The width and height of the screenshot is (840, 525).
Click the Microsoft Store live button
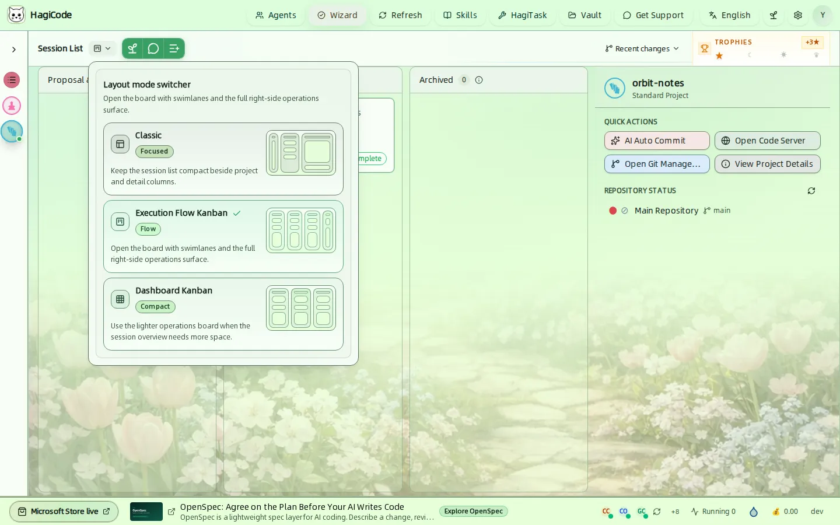pyautogui.click(x=64, y=512)
